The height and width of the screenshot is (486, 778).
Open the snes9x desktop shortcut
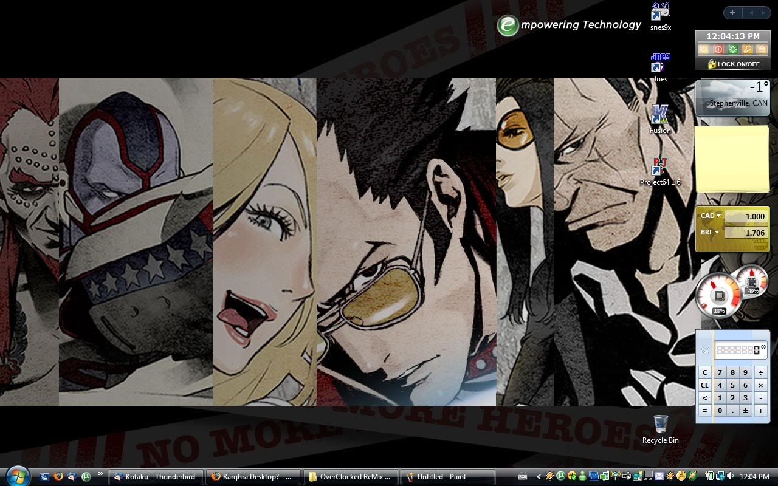coord(660,17)
